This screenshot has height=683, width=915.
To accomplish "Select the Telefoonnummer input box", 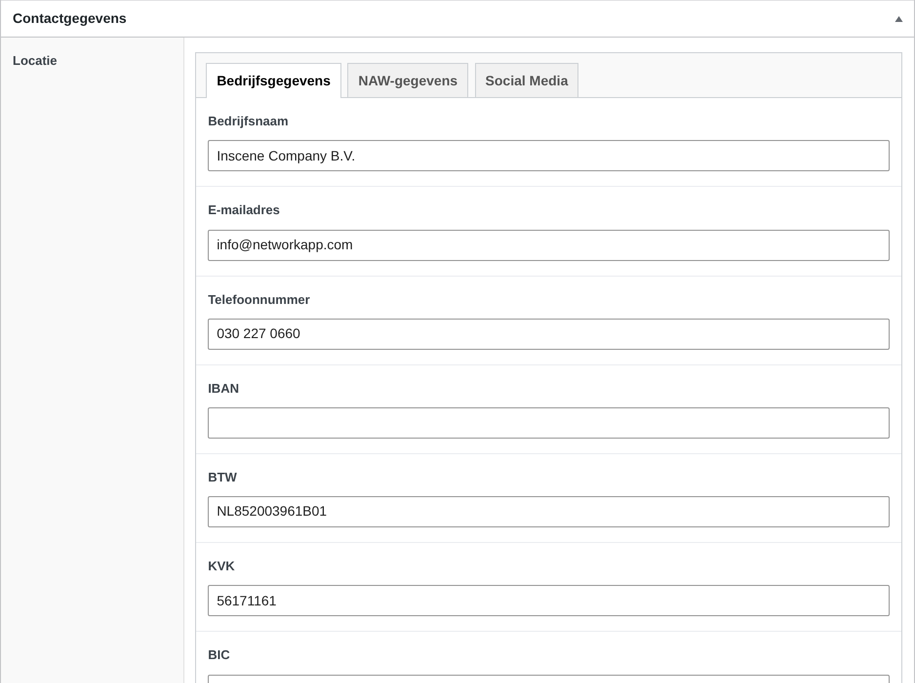I will [x=549, y=334].
